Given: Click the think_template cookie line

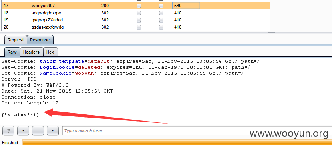Looking at the screenshot, I should (x=130, y=62).
